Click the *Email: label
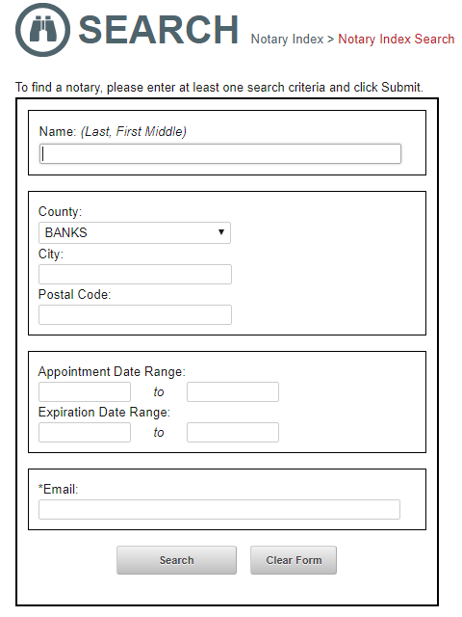Viewport: 462px width, 617px height. click(x=58, y=489)
